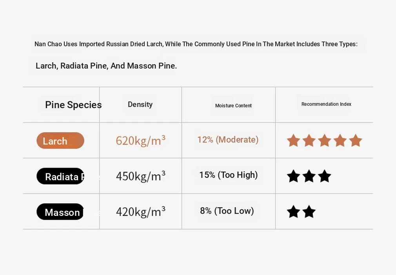
Task: Click the third black star for Radiata Pine
Action: point(325,176)
